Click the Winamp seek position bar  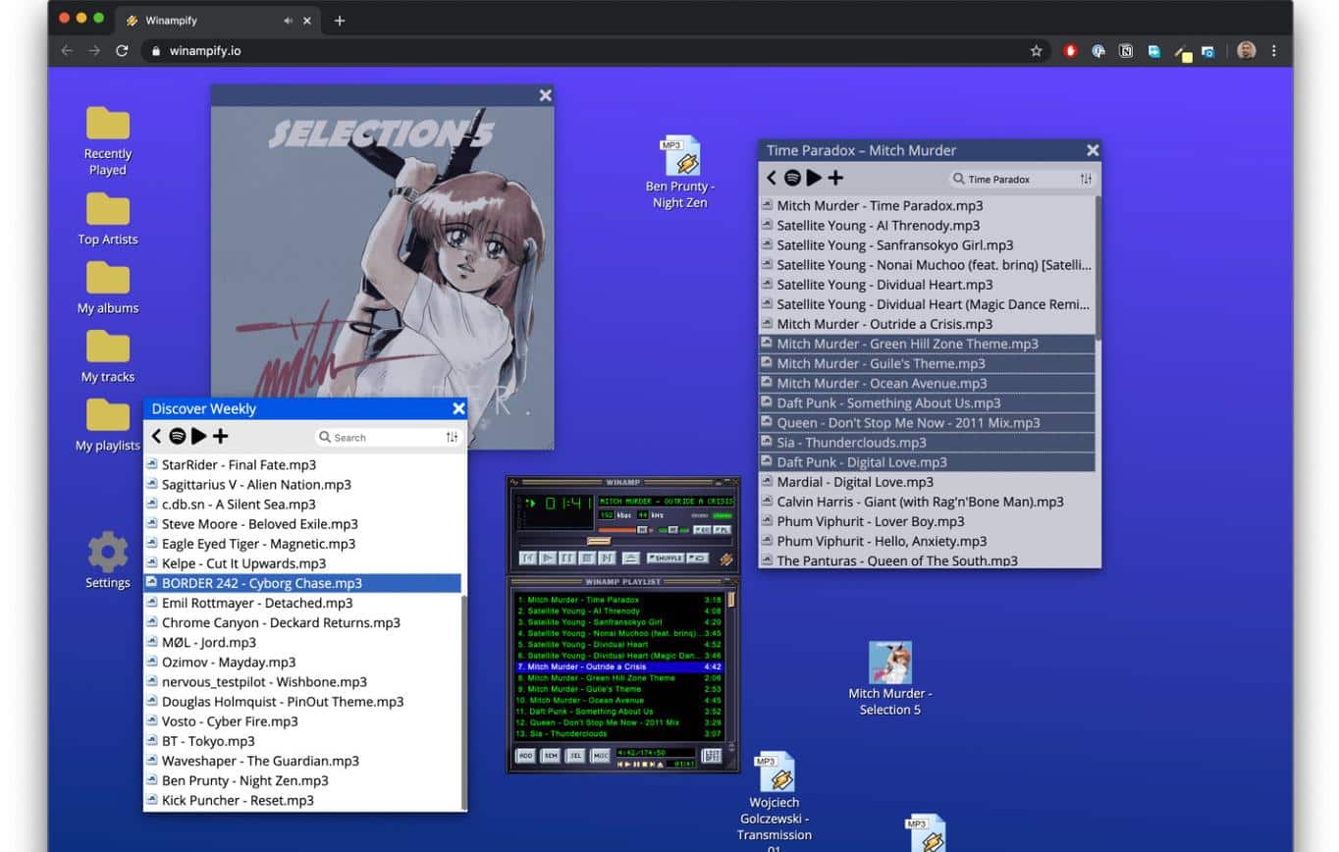click(624, 541)
